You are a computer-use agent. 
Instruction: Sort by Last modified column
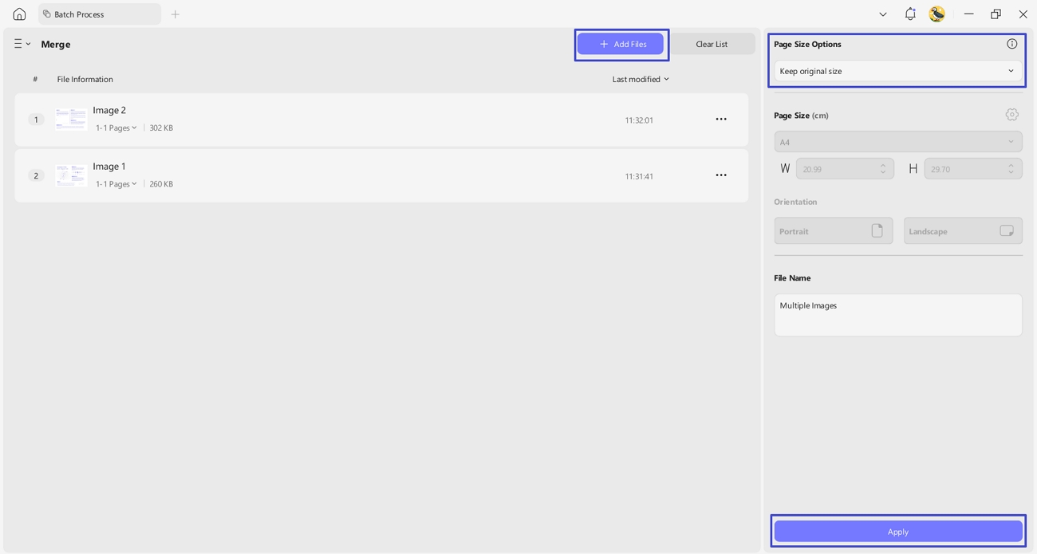641,79
